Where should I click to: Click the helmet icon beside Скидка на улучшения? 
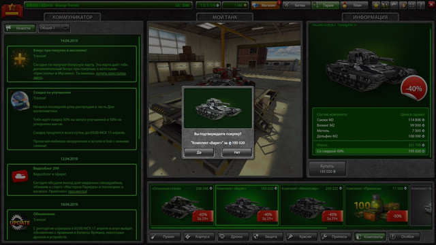(x=20, y=100)
